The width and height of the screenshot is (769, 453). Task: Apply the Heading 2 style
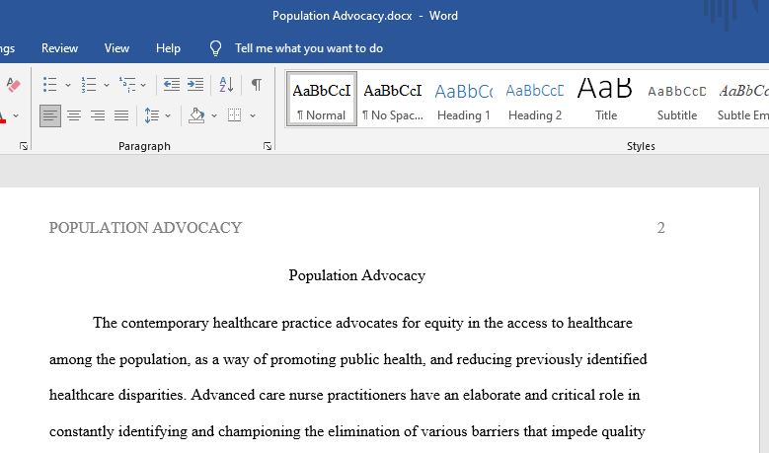point(535,99)
